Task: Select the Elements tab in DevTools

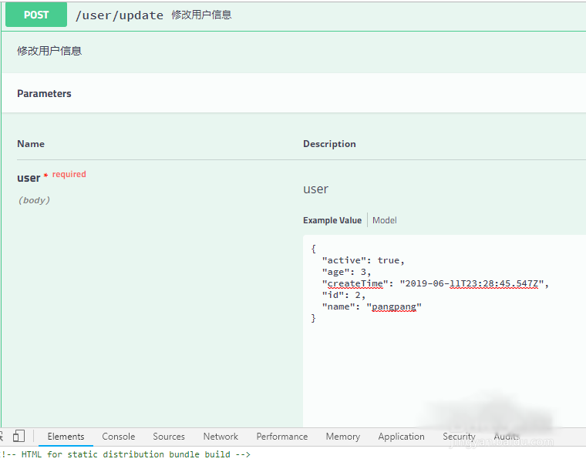Action: 66,437
